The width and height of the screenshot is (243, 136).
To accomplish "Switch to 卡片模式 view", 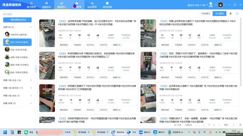I will [x=219, y=14].
